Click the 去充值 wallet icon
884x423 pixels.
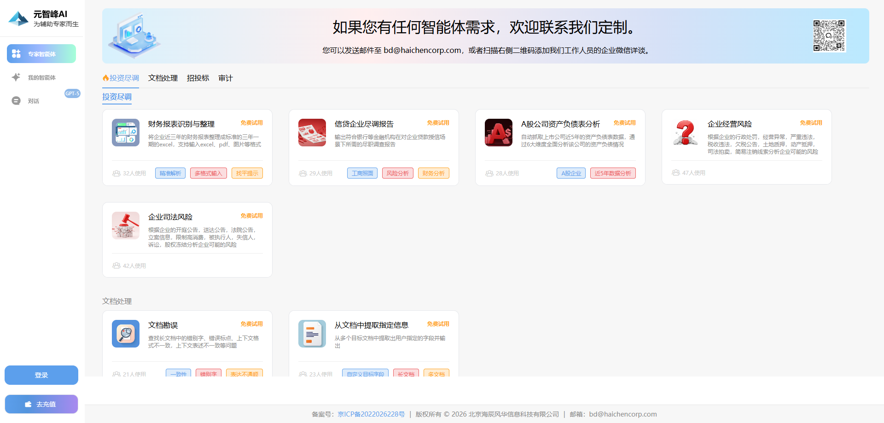point(29,404)
